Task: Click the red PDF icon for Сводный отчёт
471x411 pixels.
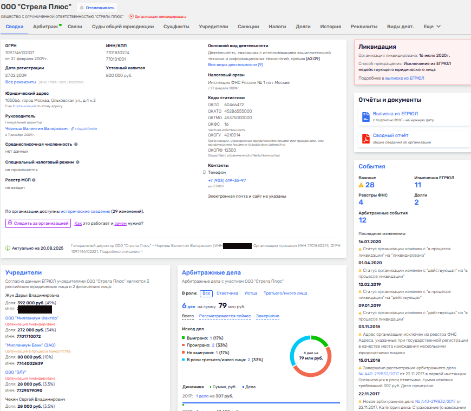Action: (366, 138)
